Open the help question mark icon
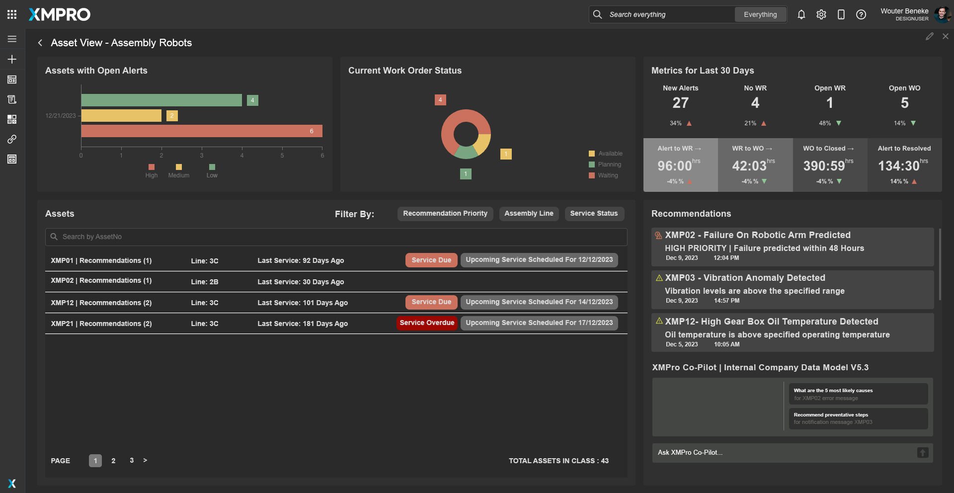The image size is (954, 493). (x=861, y=14)
